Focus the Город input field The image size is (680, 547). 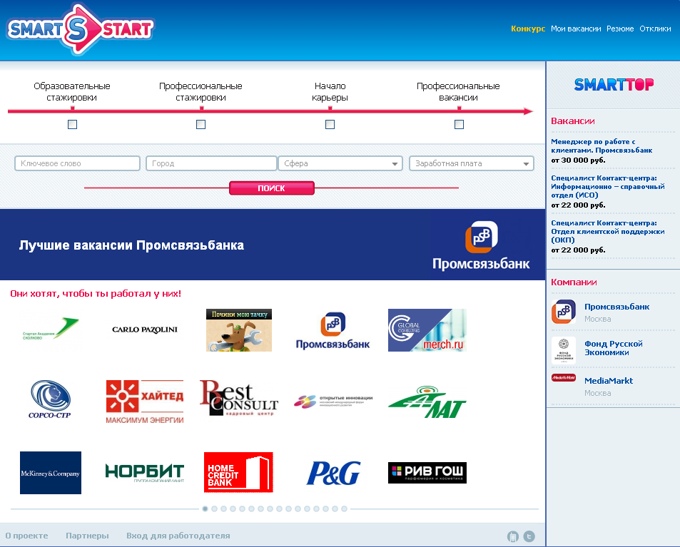(211, 163)
